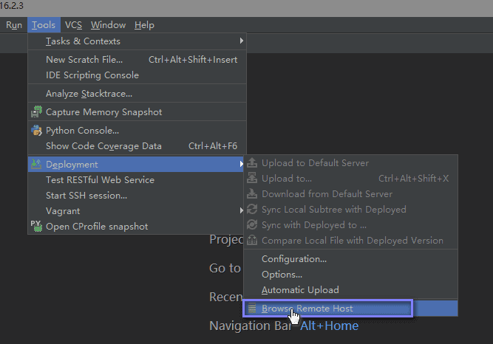
Task: Click the Deployment menu icon
Action: point(36,164)
